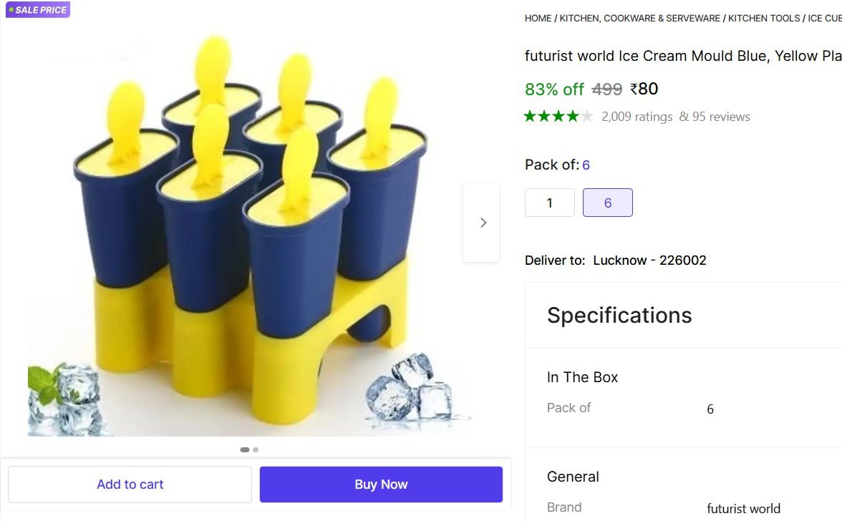
Task: Choose pack of 1 option
Action: (549, 203)
